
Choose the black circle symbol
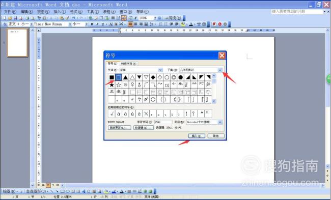(180, 77)
